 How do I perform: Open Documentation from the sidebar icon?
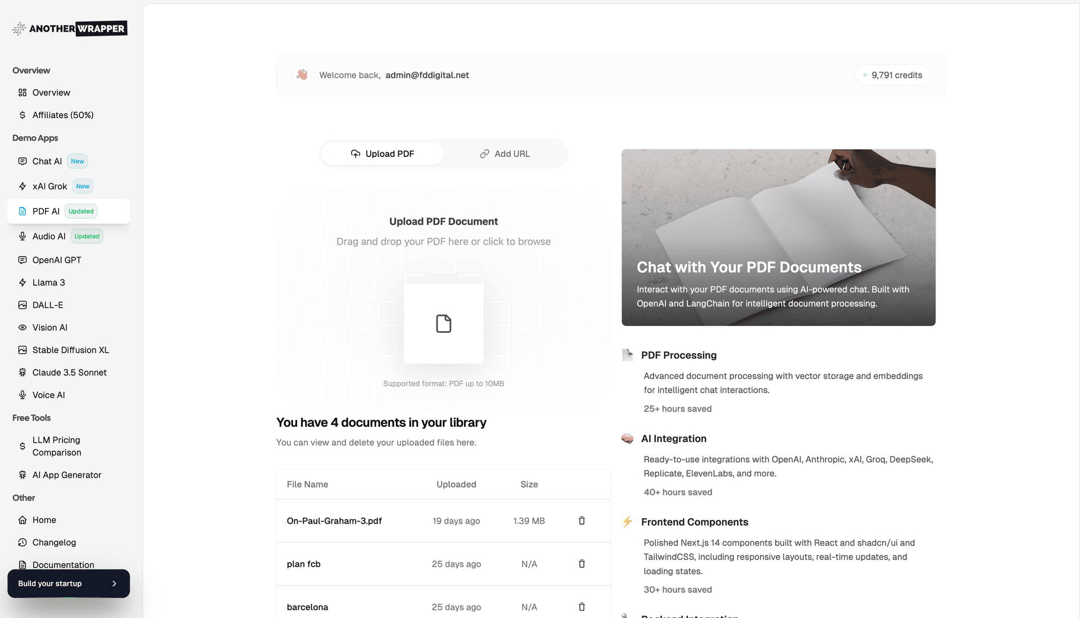[x=22, y=565]
